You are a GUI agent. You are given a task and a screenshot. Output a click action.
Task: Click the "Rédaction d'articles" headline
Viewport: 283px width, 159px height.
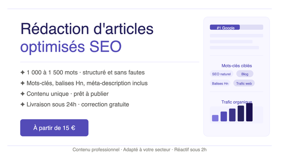87,29
